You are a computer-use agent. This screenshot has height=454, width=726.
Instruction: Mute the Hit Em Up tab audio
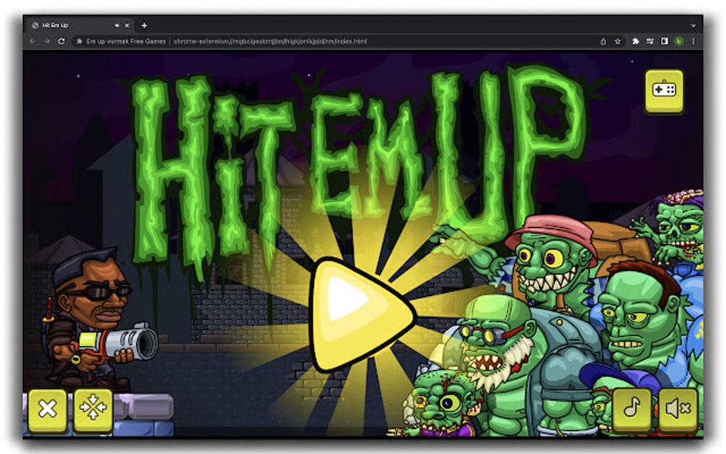[x=117, y=26]
